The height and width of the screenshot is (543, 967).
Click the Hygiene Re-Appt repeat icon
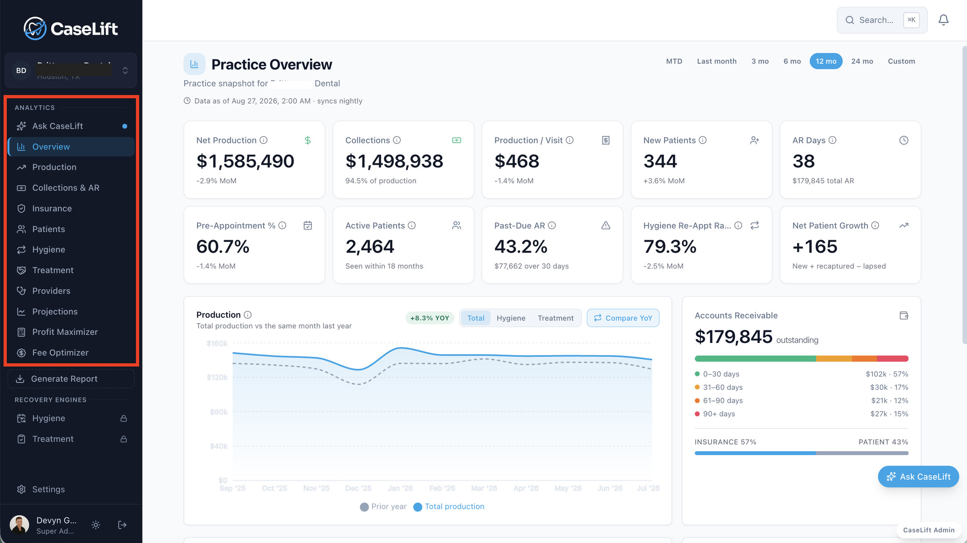pos(755,226)
